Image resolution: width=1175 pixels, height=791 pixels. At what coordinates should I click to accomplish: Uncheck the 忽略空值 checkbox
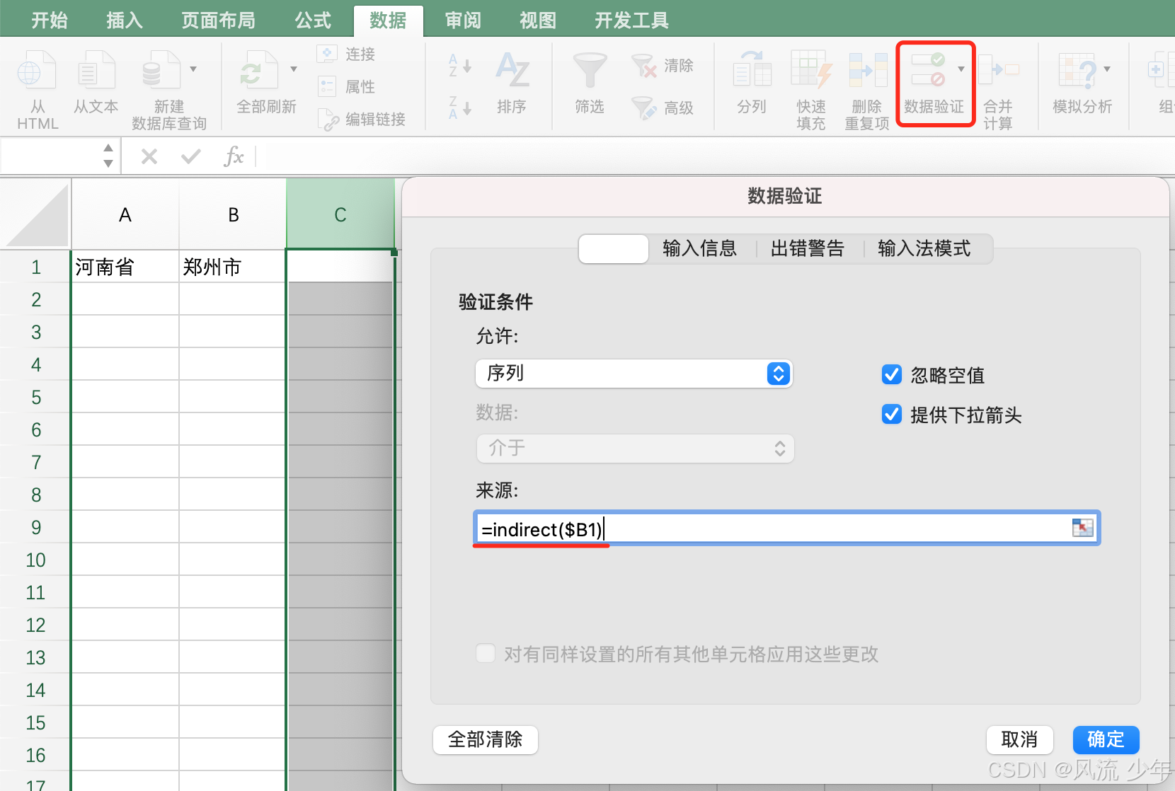point(892,374)
